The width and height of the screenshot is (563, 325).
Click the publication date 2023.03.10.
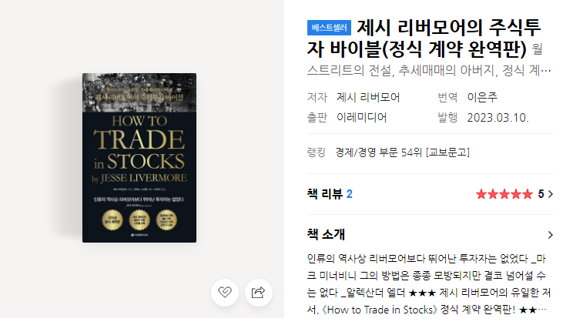coord(498,117)
